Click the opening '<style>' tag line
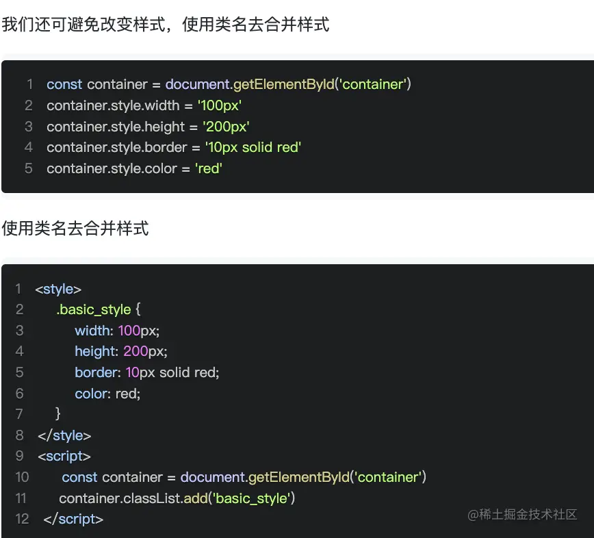Image resolution: width=594 pixels, height=538 pixels. click(58, 289)
